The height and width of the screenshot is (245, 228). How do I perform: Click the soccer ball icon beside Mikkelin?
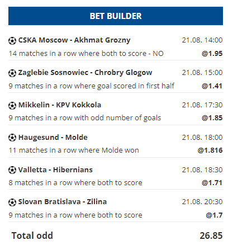point(12,106)
